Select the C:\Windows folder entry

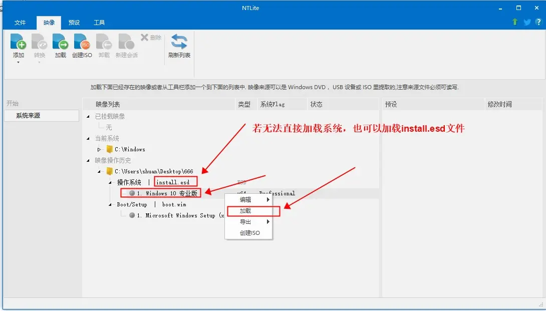tap(130, 149)
